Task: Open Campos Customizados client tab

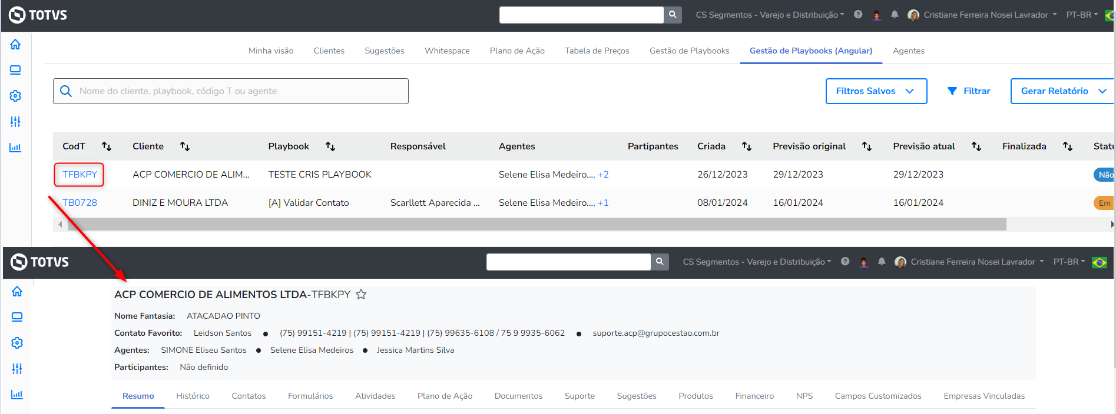Action: click(878, 396)
